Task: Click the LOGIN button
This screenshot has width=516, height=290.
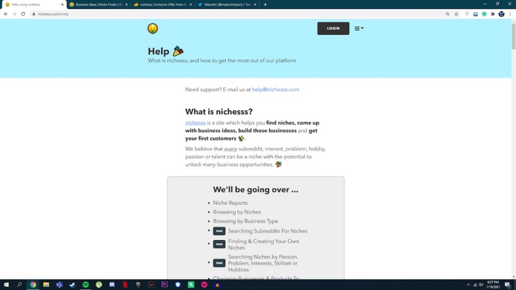Action: pos(333,28)
